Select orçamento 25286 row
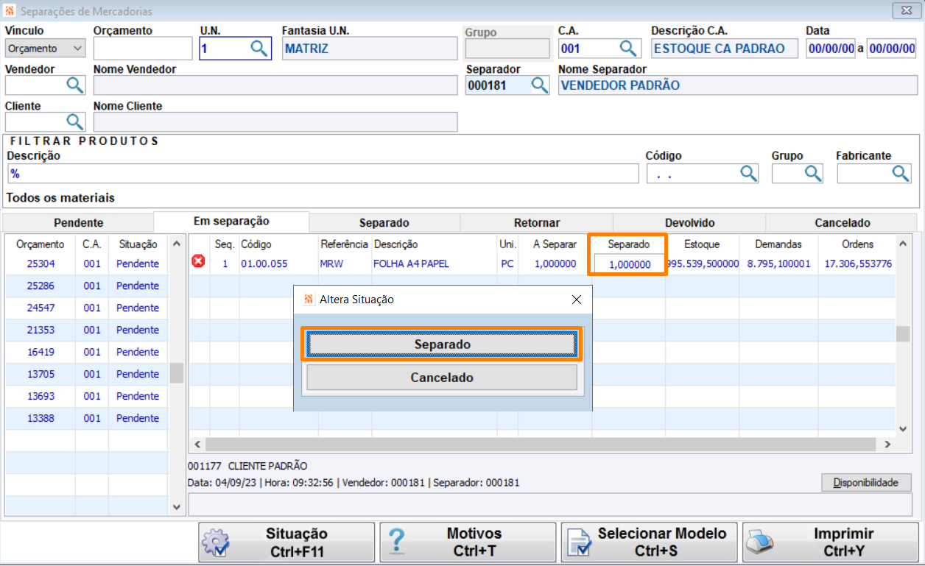This screenshot has width=925, height=566. (87, 286)
